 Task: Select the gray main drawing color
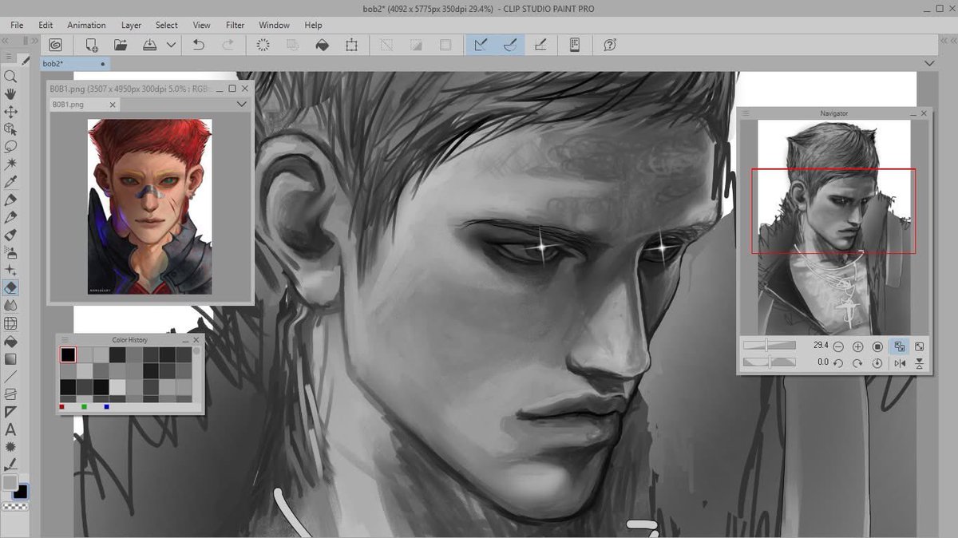click(10, 482)
